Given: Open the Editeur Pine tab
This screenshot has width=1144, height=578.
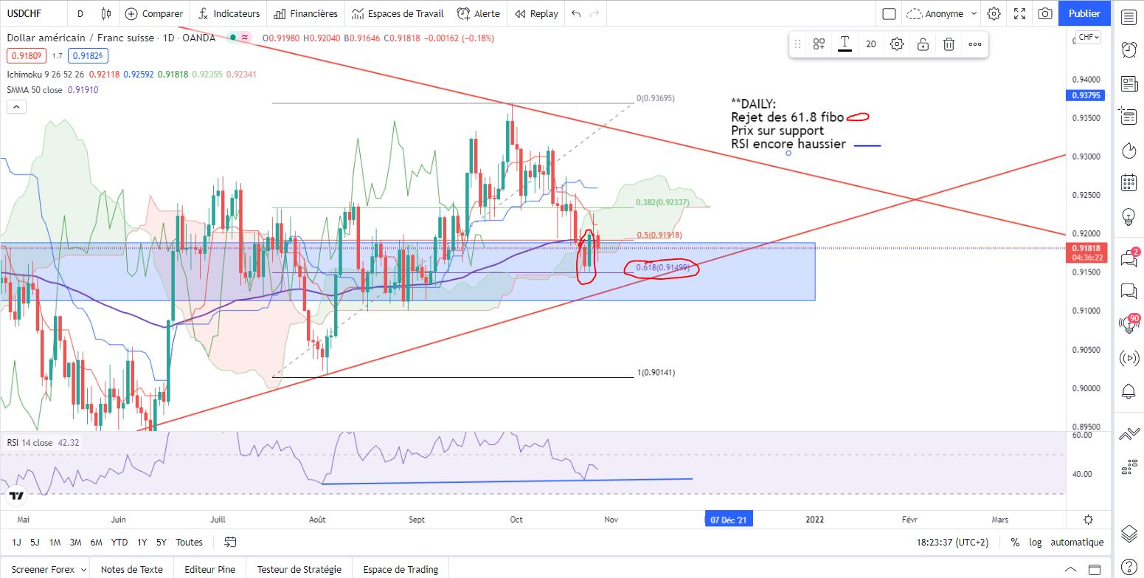Looking at the screenshot, I should pyautogui.click(x=209, y=569).
